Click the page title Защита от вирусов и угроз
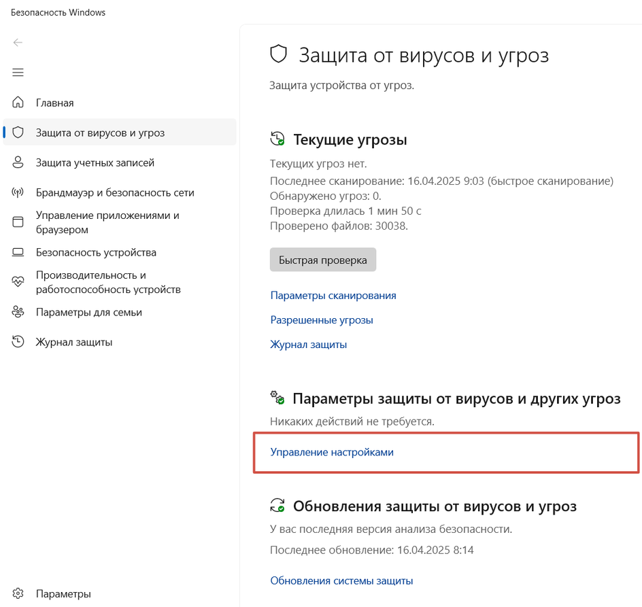642x607 pixels. (424, 55)
